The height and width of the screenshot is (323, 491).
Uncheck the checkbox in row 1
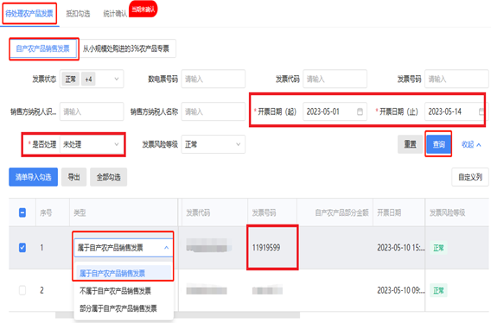coord(22,248)
